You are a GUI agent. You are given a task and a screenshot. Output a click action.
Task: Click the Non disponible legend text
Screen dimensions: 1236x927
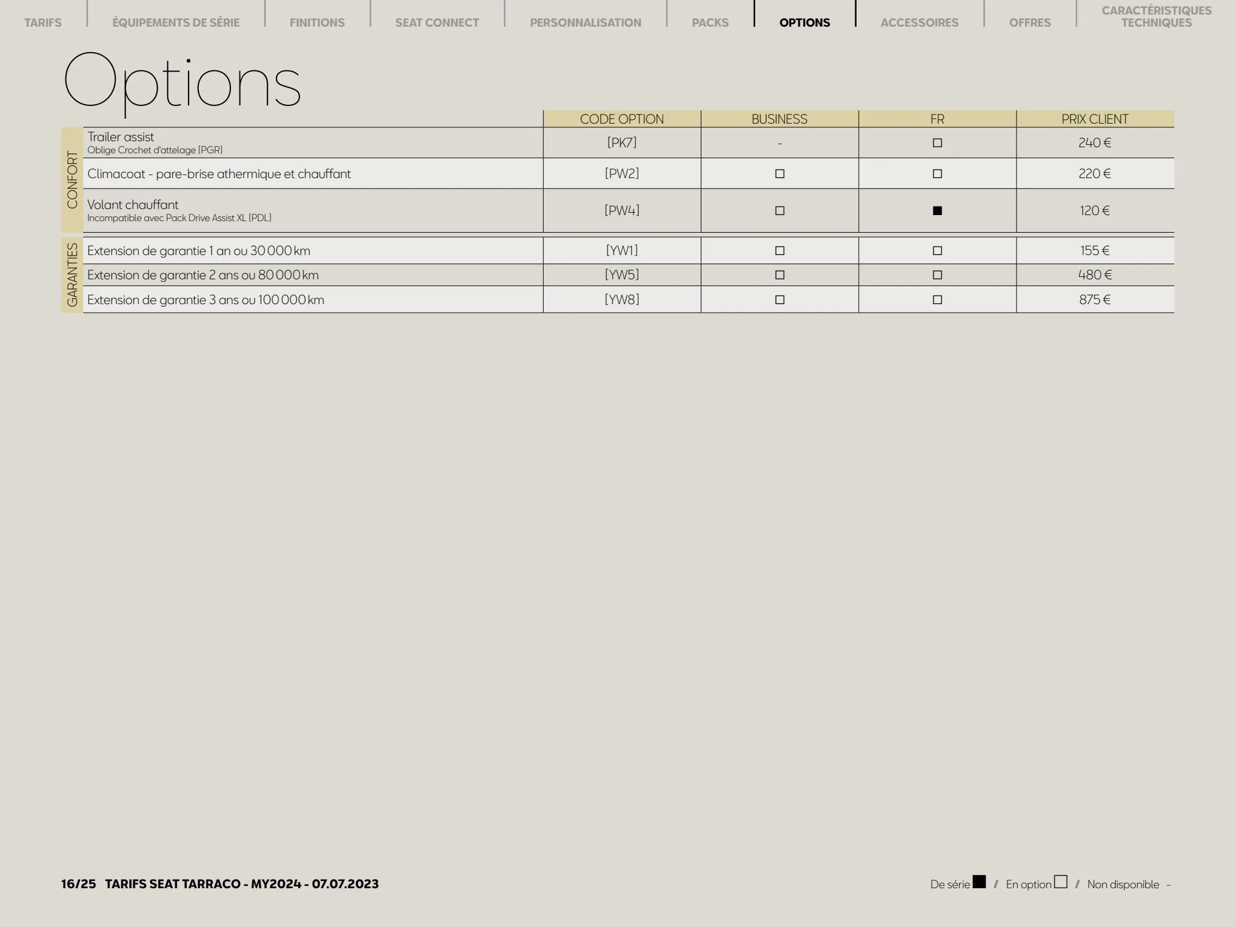click(1123, 885)
